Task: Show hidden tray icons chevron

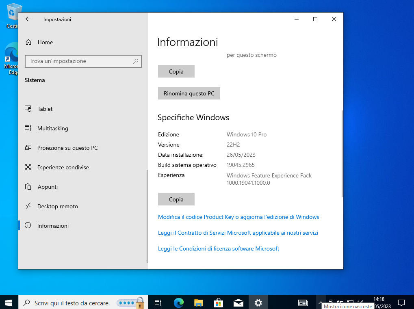Action: coord(320,303)
